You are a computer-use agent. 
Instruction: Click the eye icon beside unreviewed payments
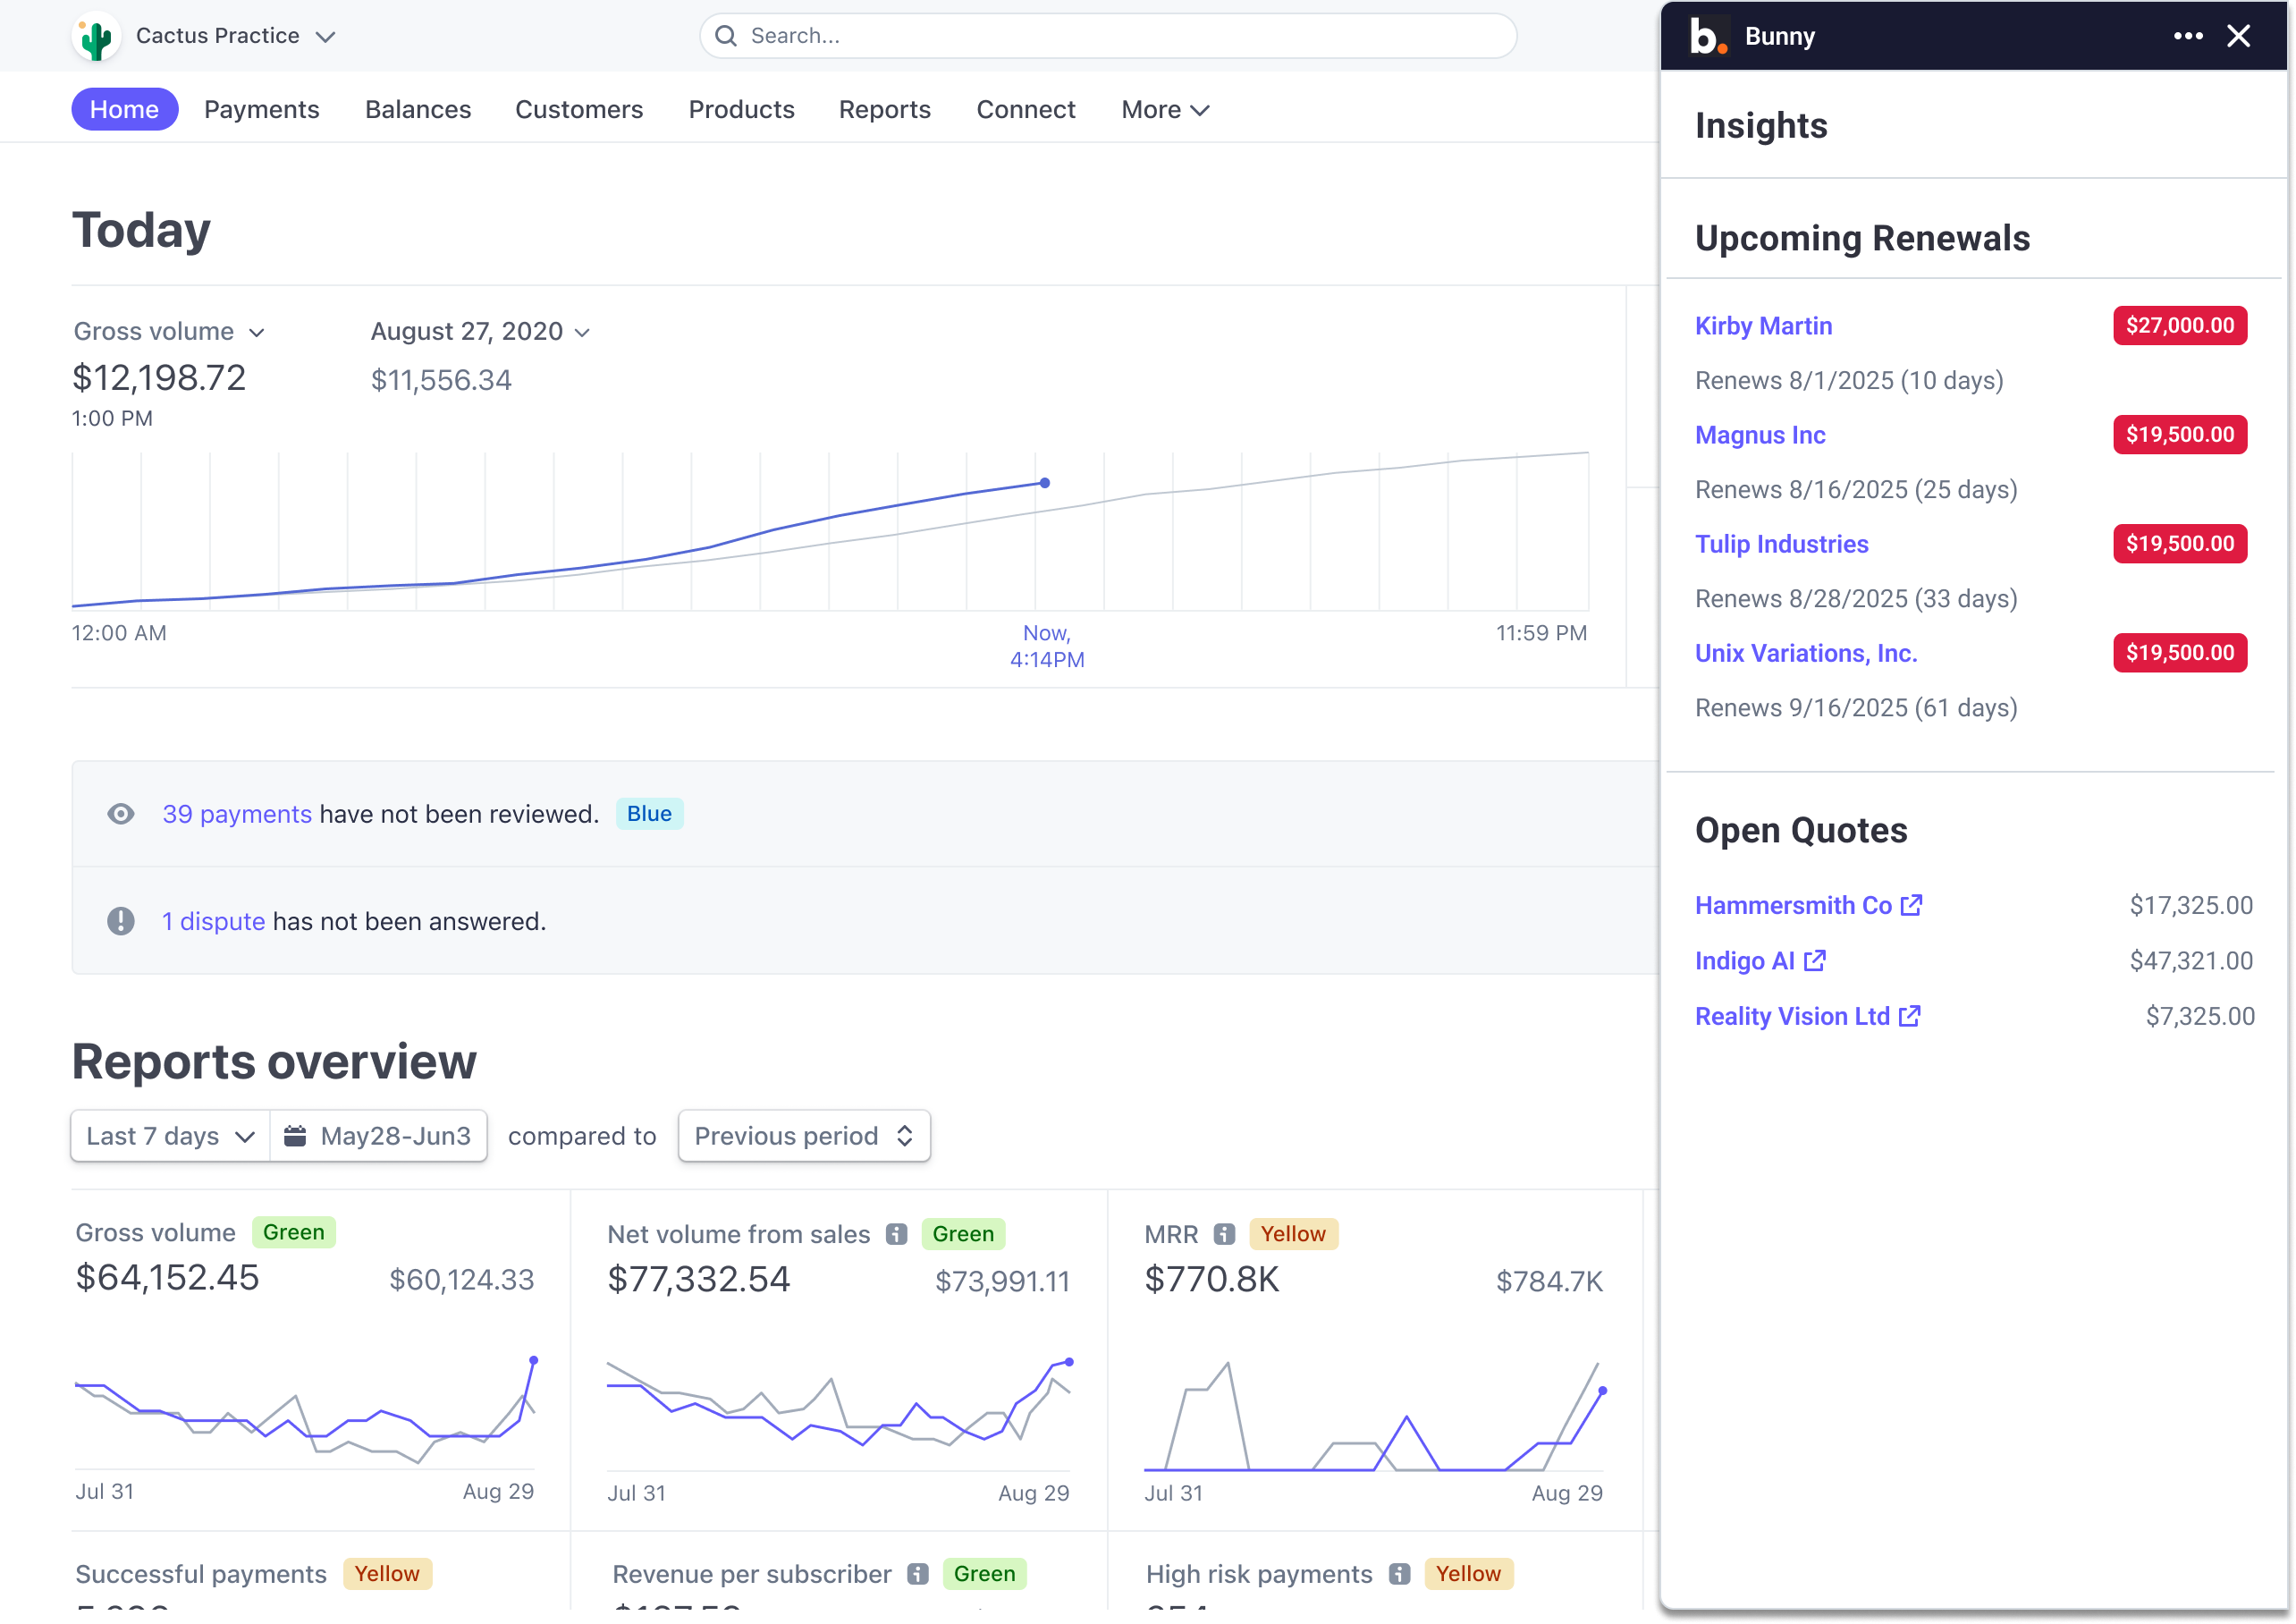pos(121,814)
